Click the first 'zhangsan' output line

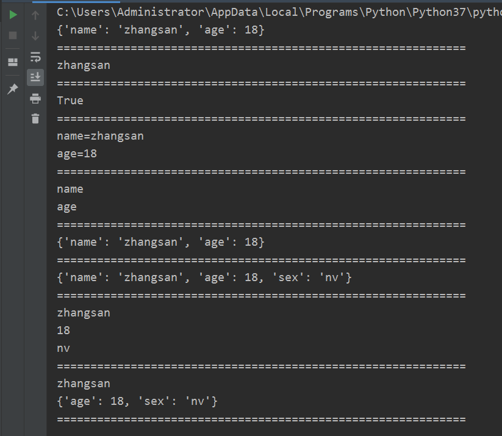click(x=84, y=65)
